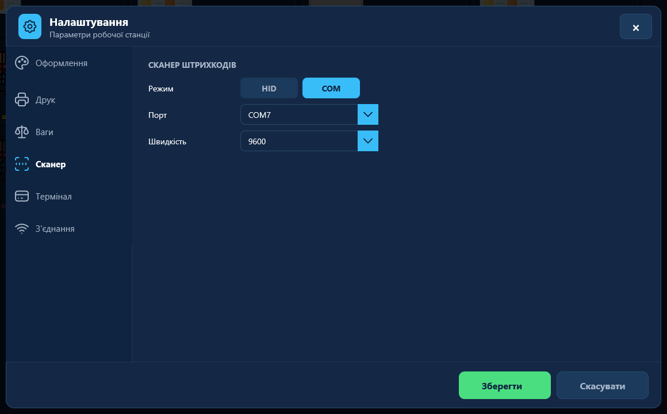
Task: Click the Порт label
Action: coord(158,116)
